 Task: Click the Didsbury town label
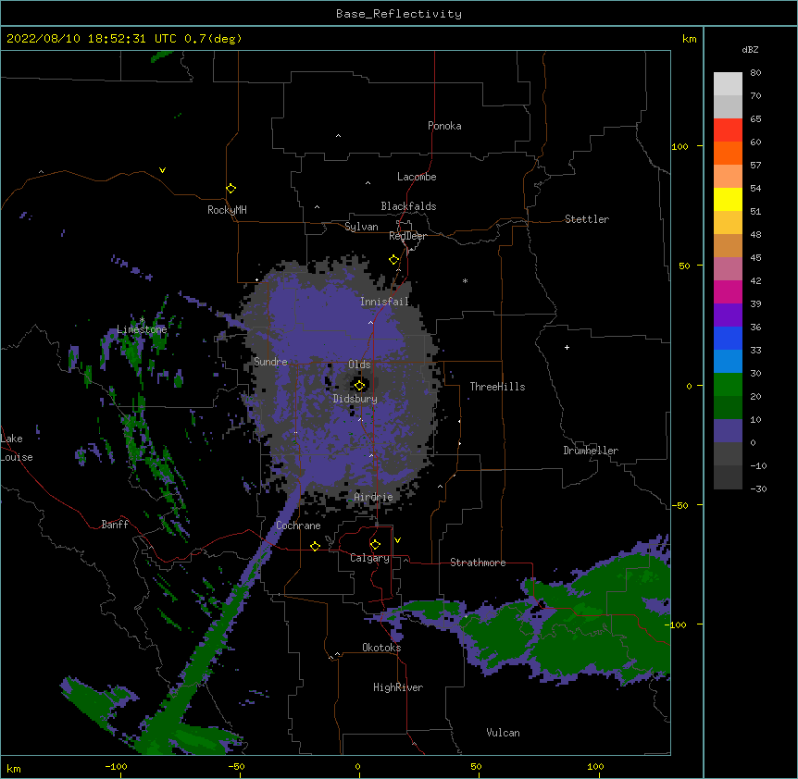(x=355, y=399)
